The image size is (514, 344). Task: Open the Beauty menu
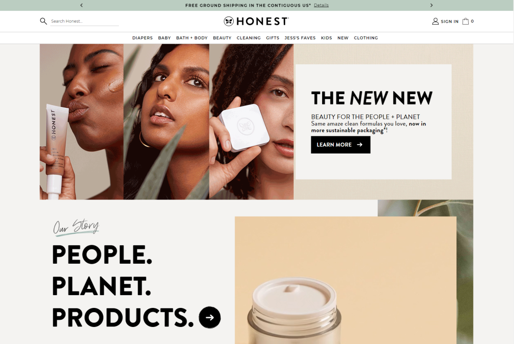(222, 38)
